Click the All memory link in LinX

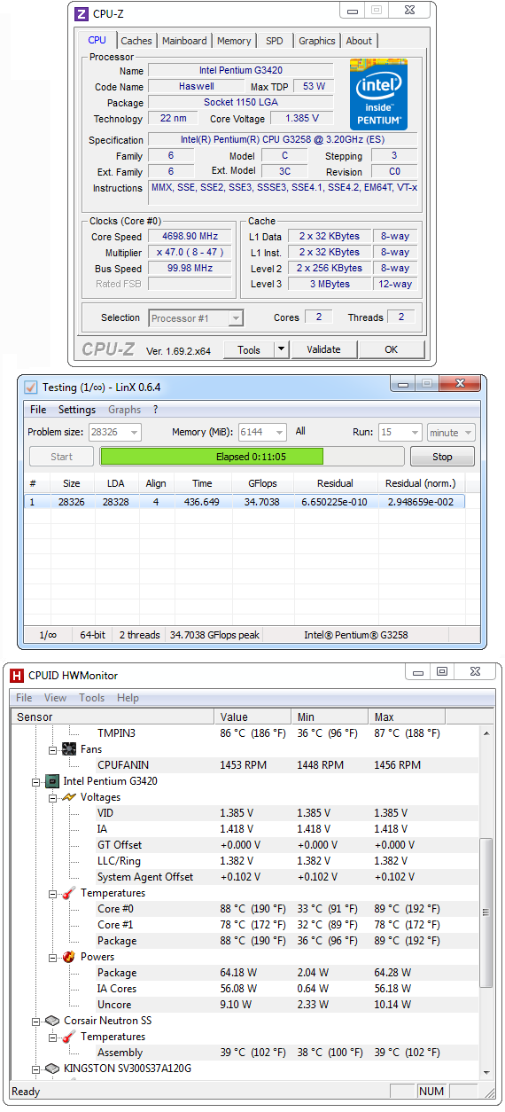[x=300, y=431]
